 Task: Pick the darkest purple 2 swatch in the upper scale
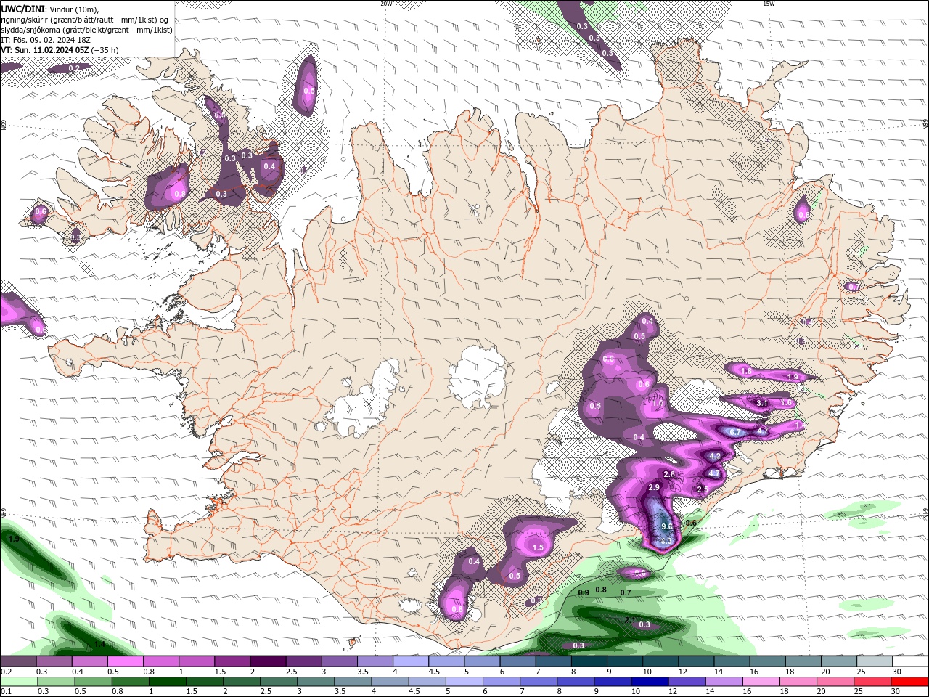(268, 661)
